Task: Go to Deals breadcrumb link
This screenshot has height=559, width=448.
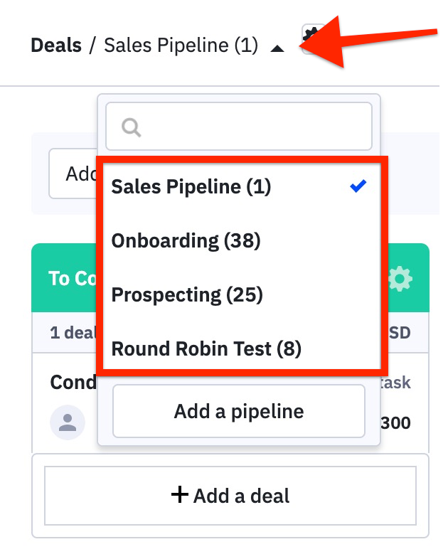Action: [56, 46]
